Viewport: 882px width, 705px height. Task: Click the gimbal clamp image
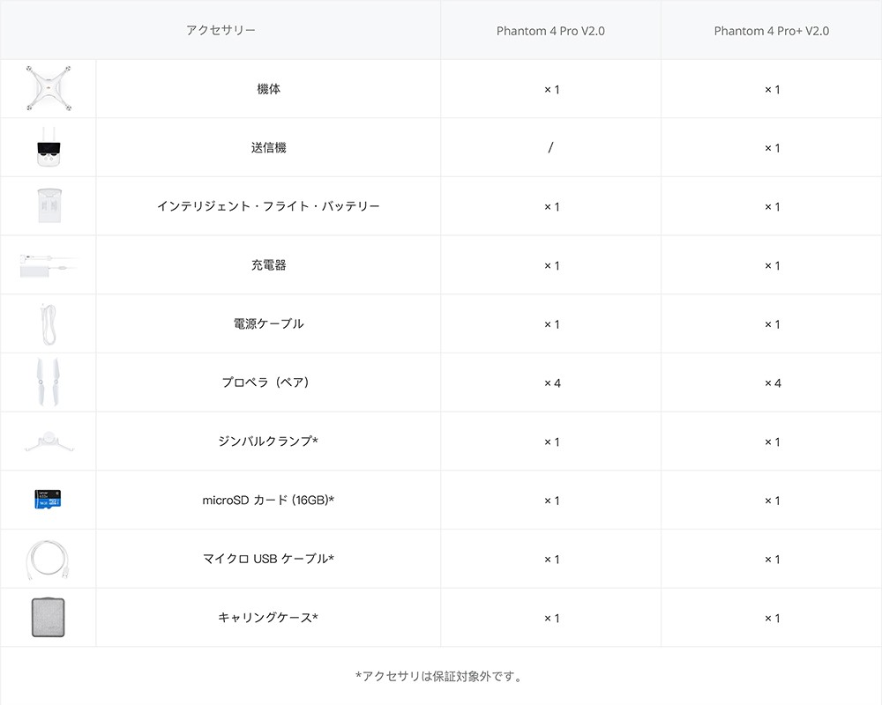49,442
